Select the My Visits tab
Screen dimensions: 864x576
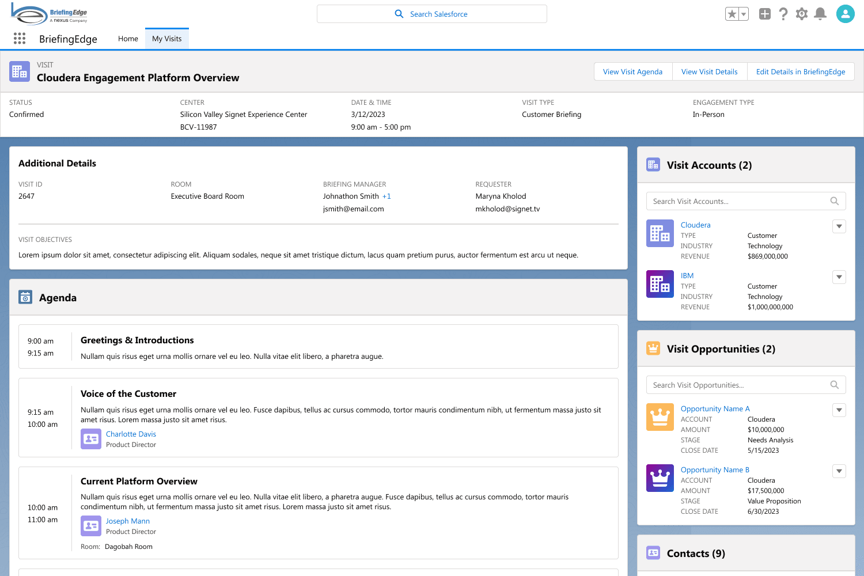pyautogui.click(x=167, y=39)
